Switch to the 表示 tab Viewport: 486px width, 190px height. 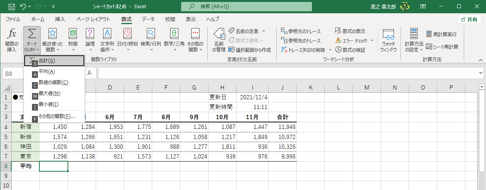[191, 19]
